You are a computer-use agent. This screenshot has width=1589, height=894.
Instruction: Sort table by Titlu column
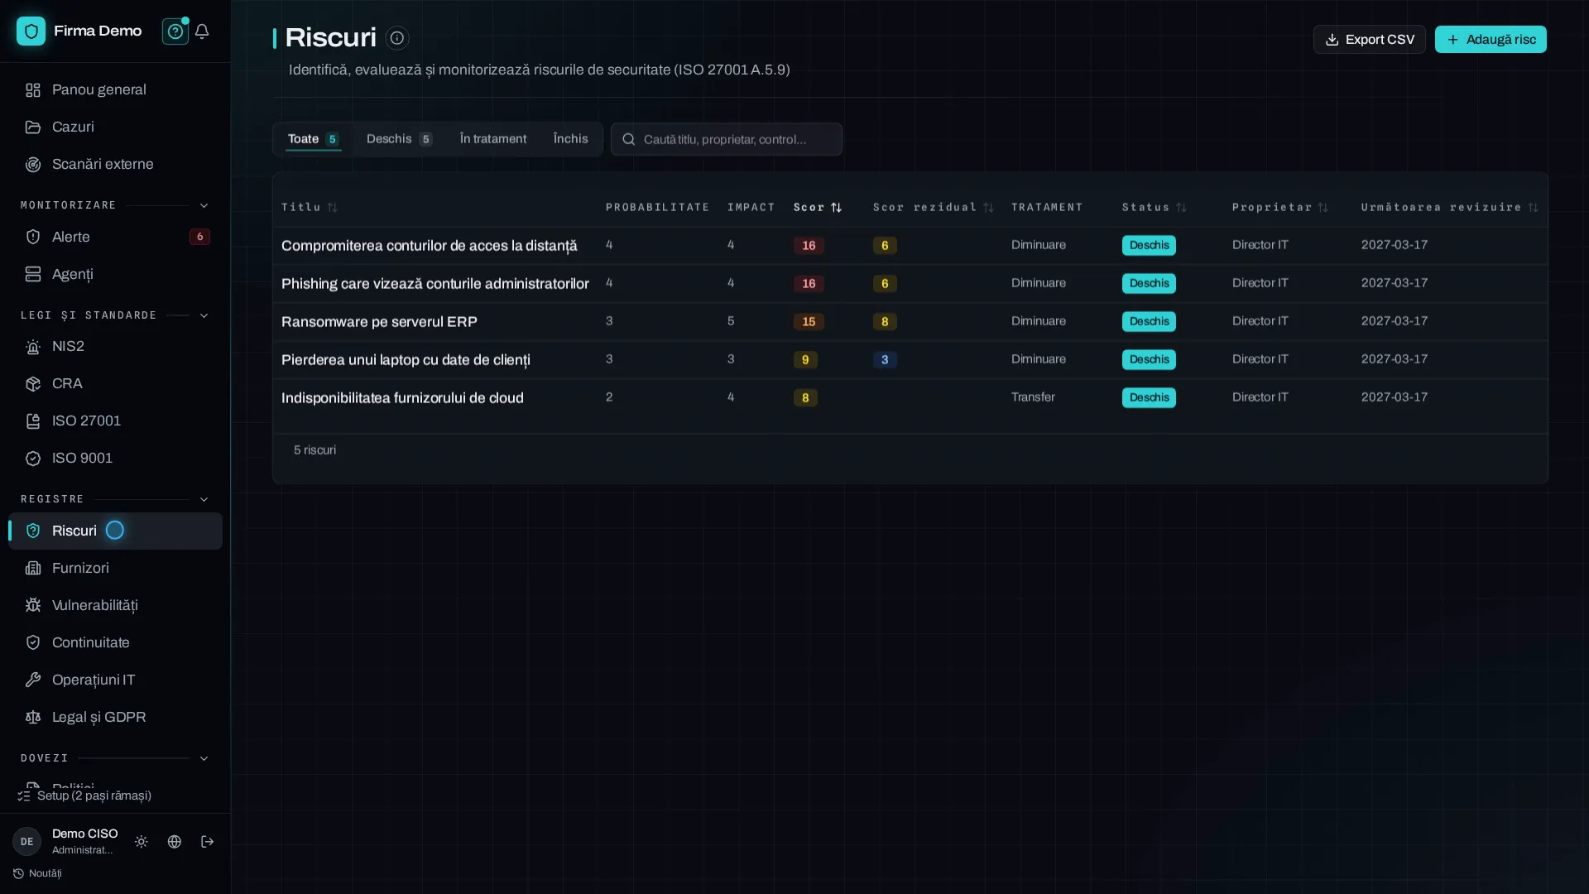tap(310, 208)
